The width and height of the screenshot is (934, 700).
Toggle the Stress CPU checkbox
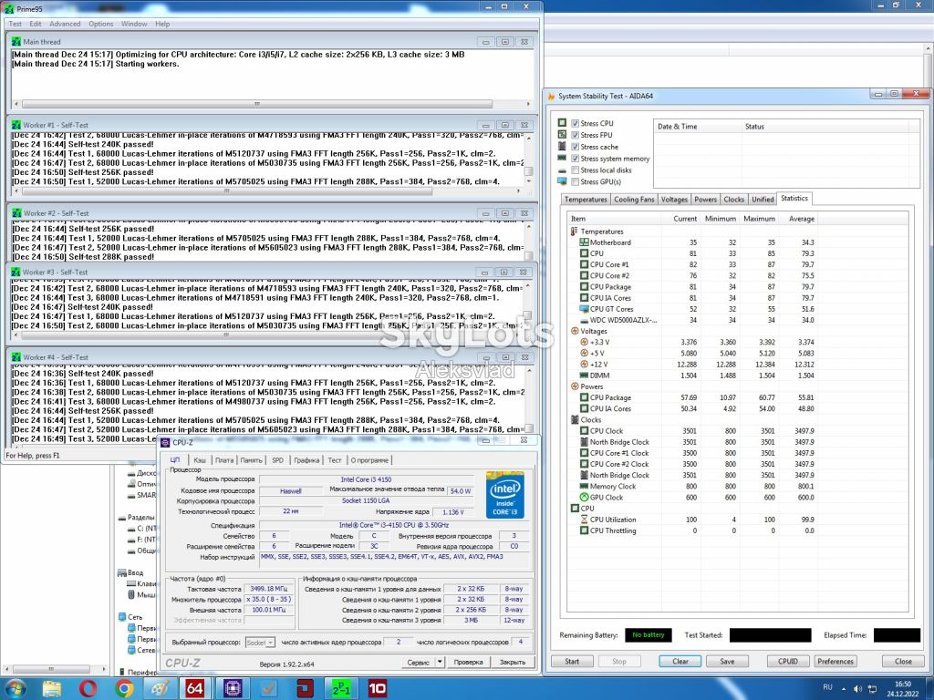tap(575, 123)
